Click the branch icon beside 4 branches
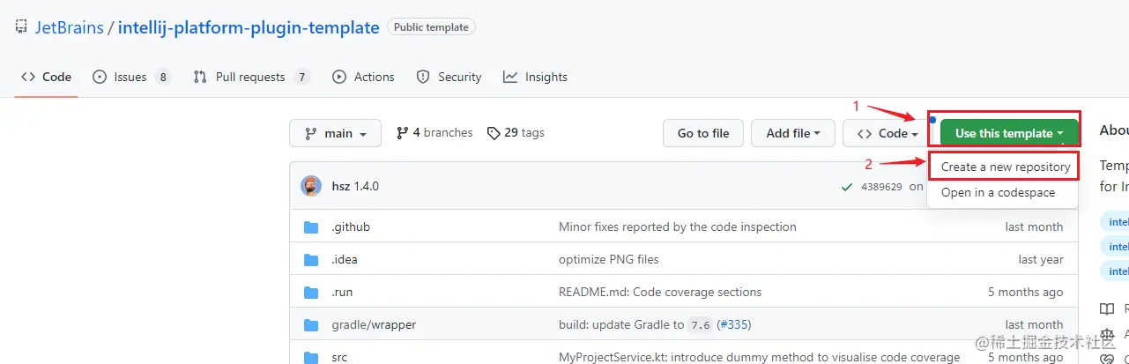The width and height of the screenshot is (1129, 364). (403, 133)
